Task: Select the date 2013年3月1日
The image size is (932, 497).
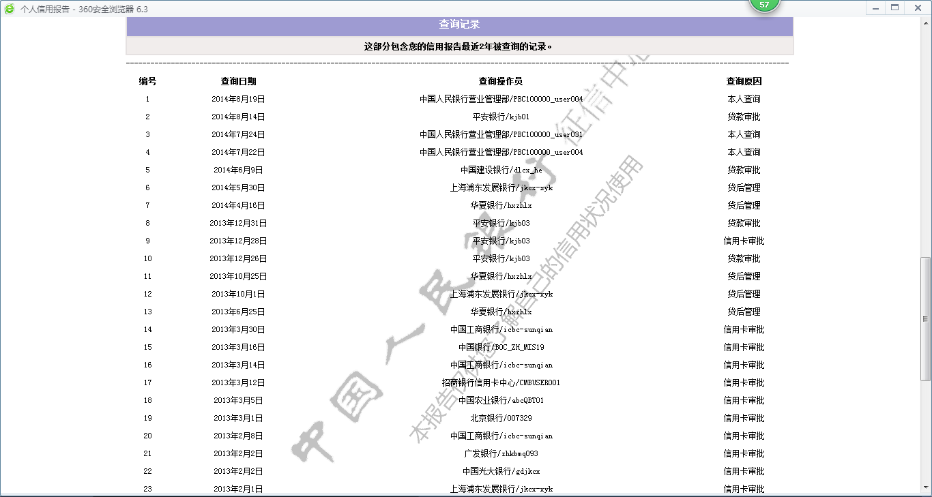Action: 238,418
